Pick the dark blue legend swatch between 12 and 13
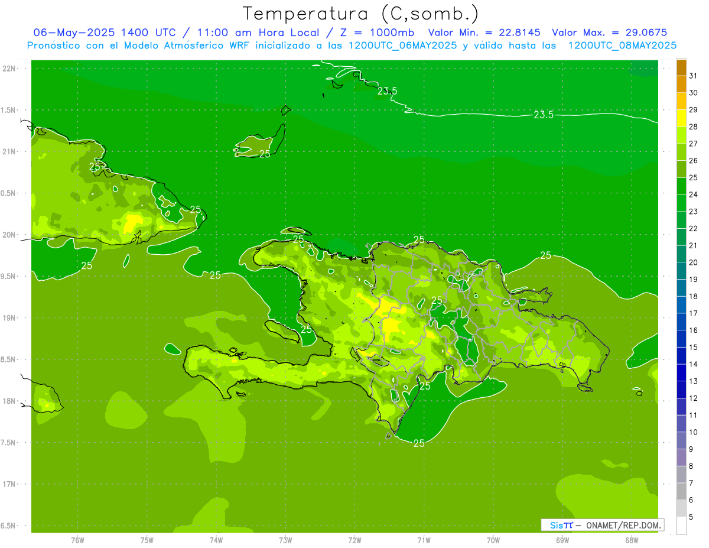This screenshot has height=548, width=709. pos(681,390)
